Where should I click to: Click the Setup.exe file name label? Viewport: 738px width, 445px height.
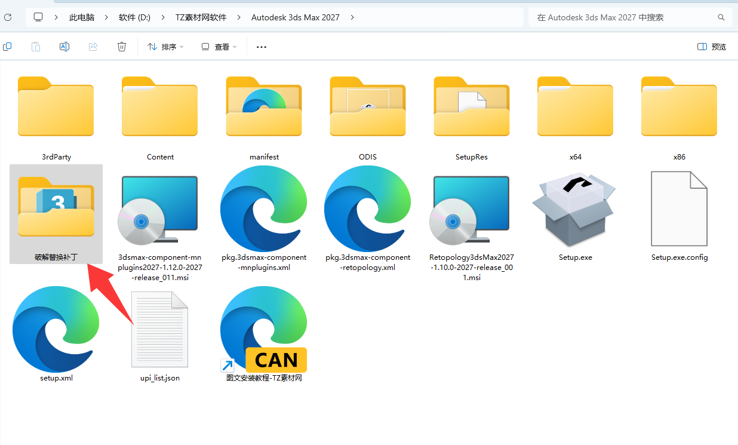click(x=576, y=257)
